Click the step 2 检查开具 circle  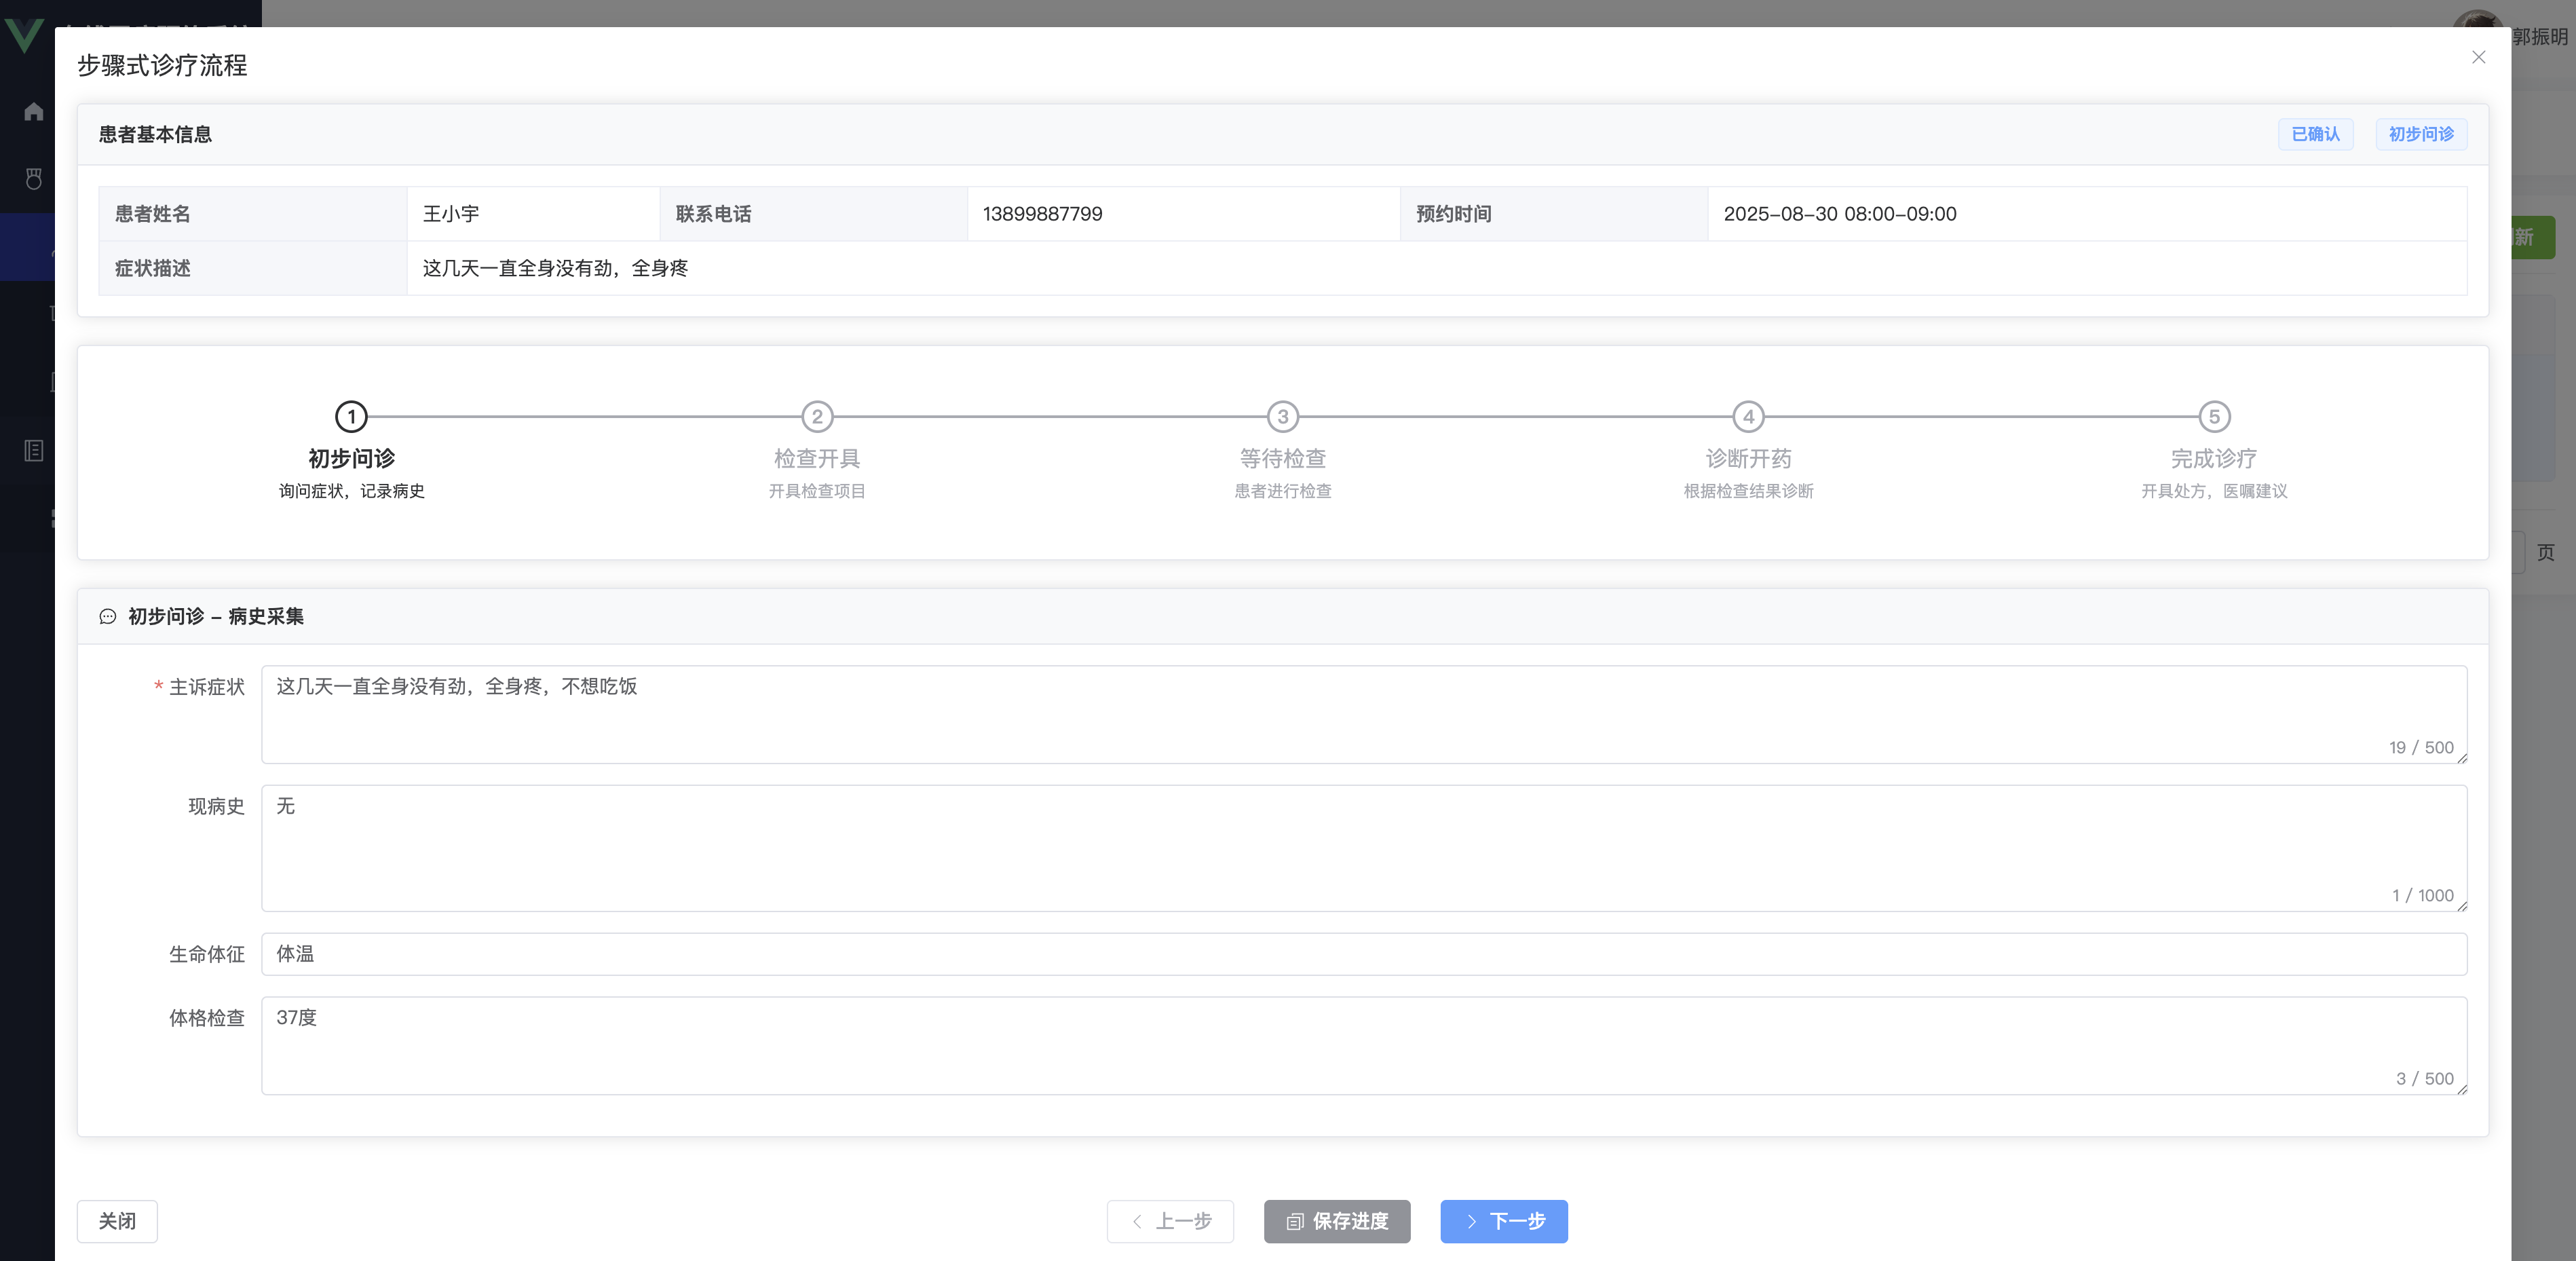817,416
